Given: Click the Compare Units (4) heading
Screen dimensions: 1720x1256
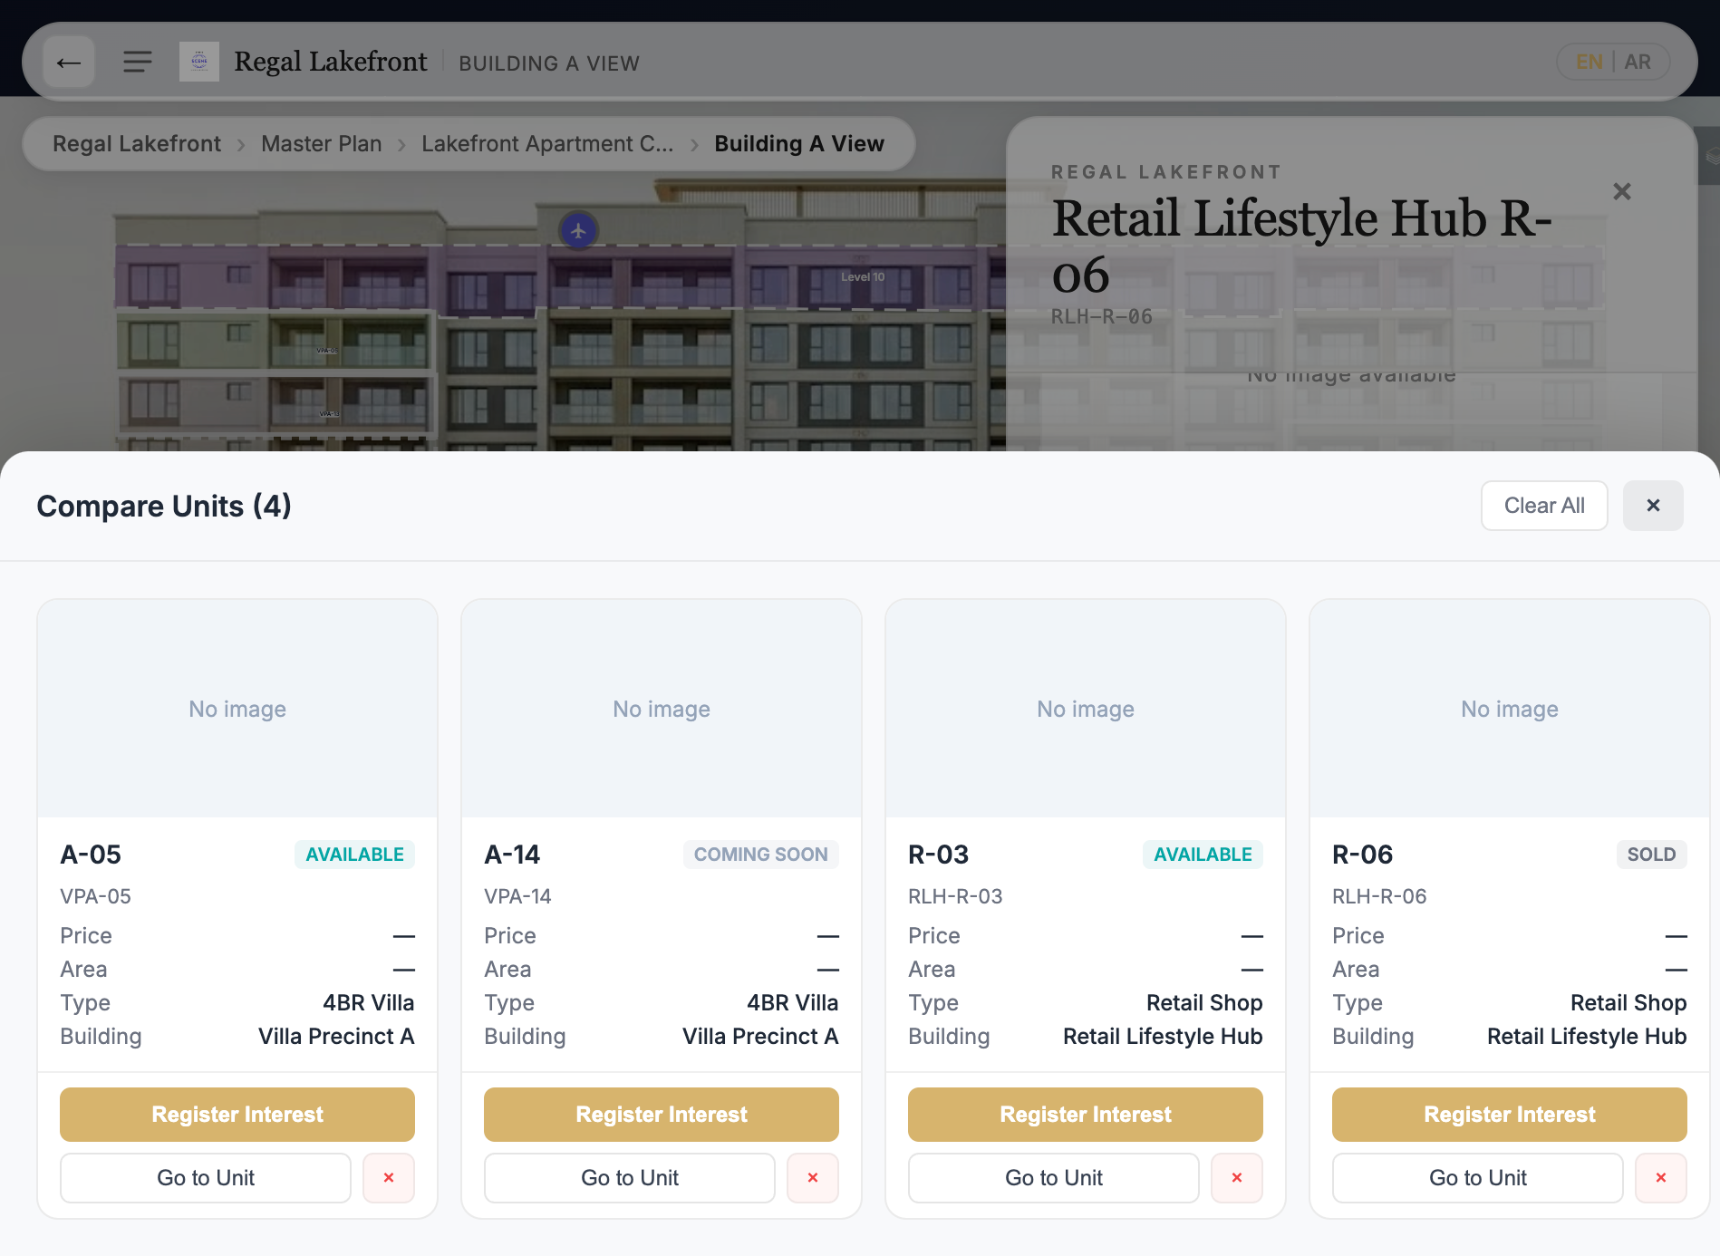Looking at the screenshot, I should click(x=164, y=506).
